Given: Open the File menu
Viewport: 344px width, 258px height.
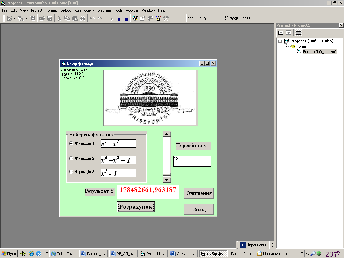Looking at the screenshot, I should point(5,10).
